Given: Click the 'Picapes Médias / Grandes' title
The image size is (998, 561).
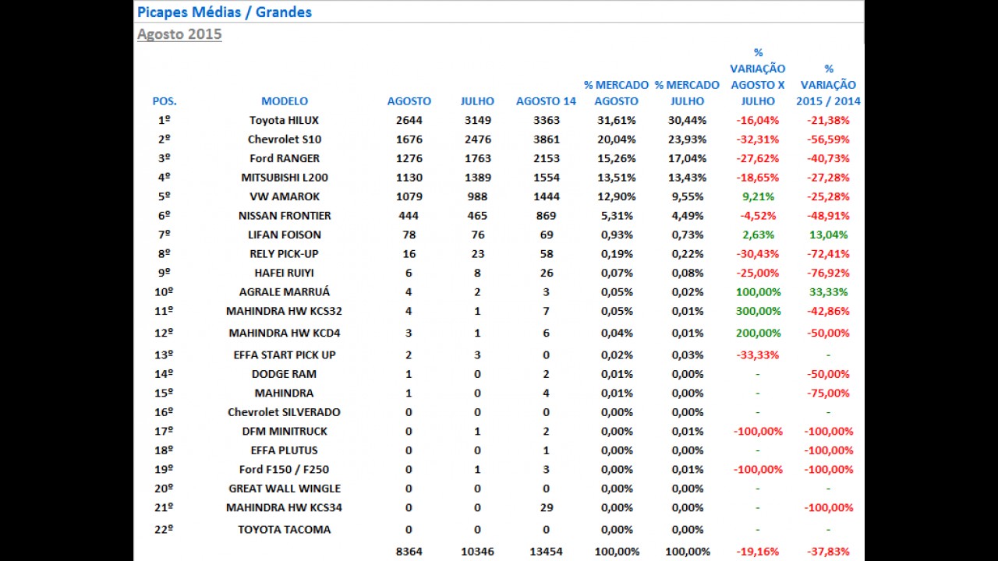Looking at the screenshot, I should click(x=225, y=12).
